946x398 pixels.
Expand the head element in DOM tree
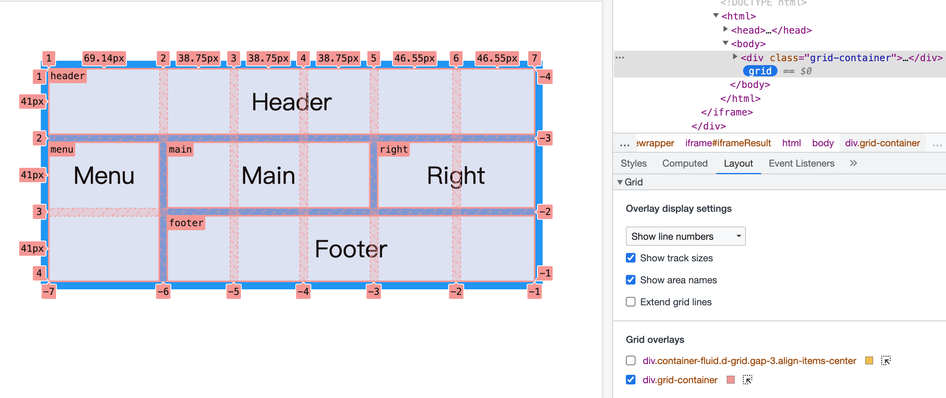tap(726, 29)
